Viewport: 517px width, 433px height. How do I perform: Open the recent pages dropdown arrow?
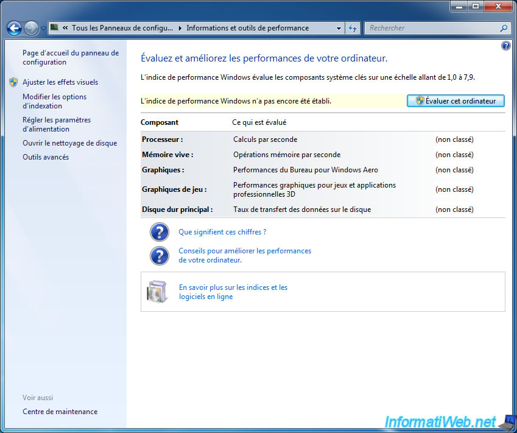click(x=43, y=29)
